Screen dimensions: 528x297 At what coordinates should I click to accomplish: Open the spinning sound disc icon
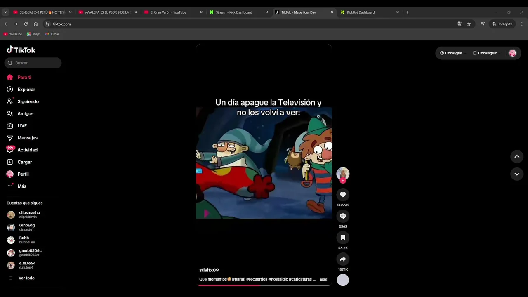pyautogui.click(x=343, y=280)
